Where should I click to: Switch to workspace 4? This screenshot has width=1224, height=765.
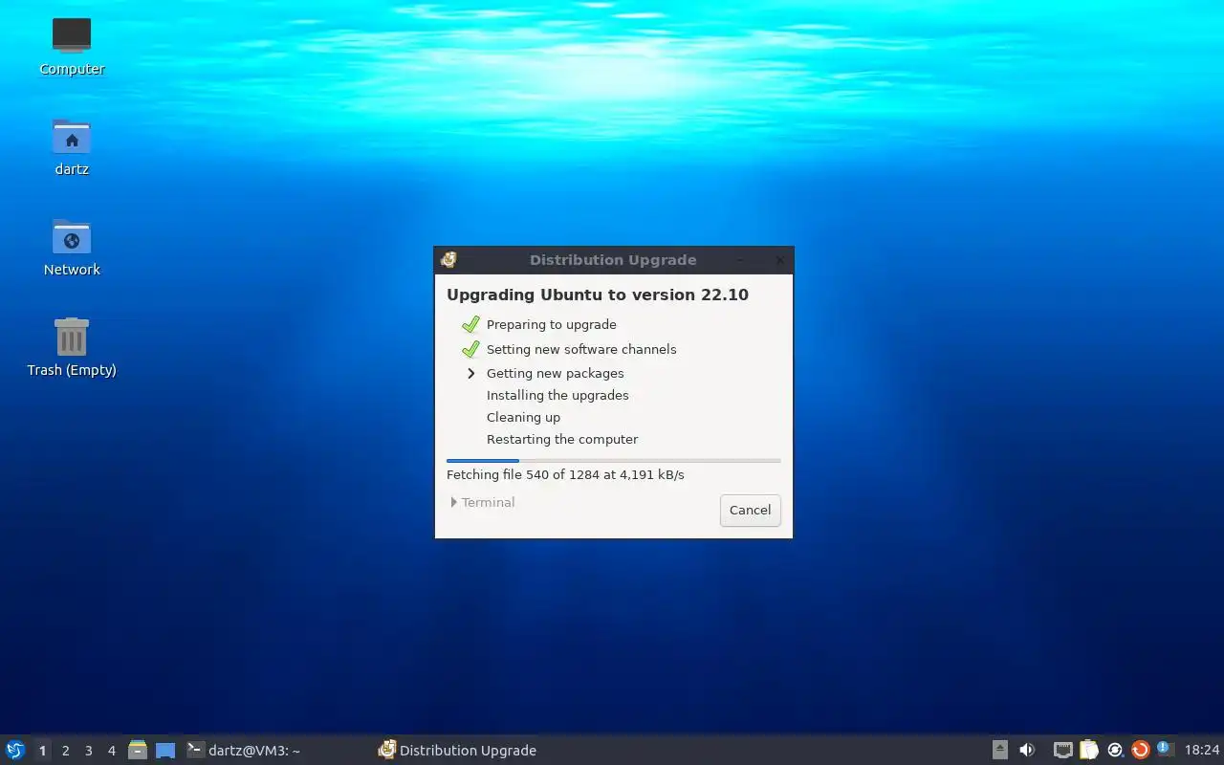click(x=111, y=751)
